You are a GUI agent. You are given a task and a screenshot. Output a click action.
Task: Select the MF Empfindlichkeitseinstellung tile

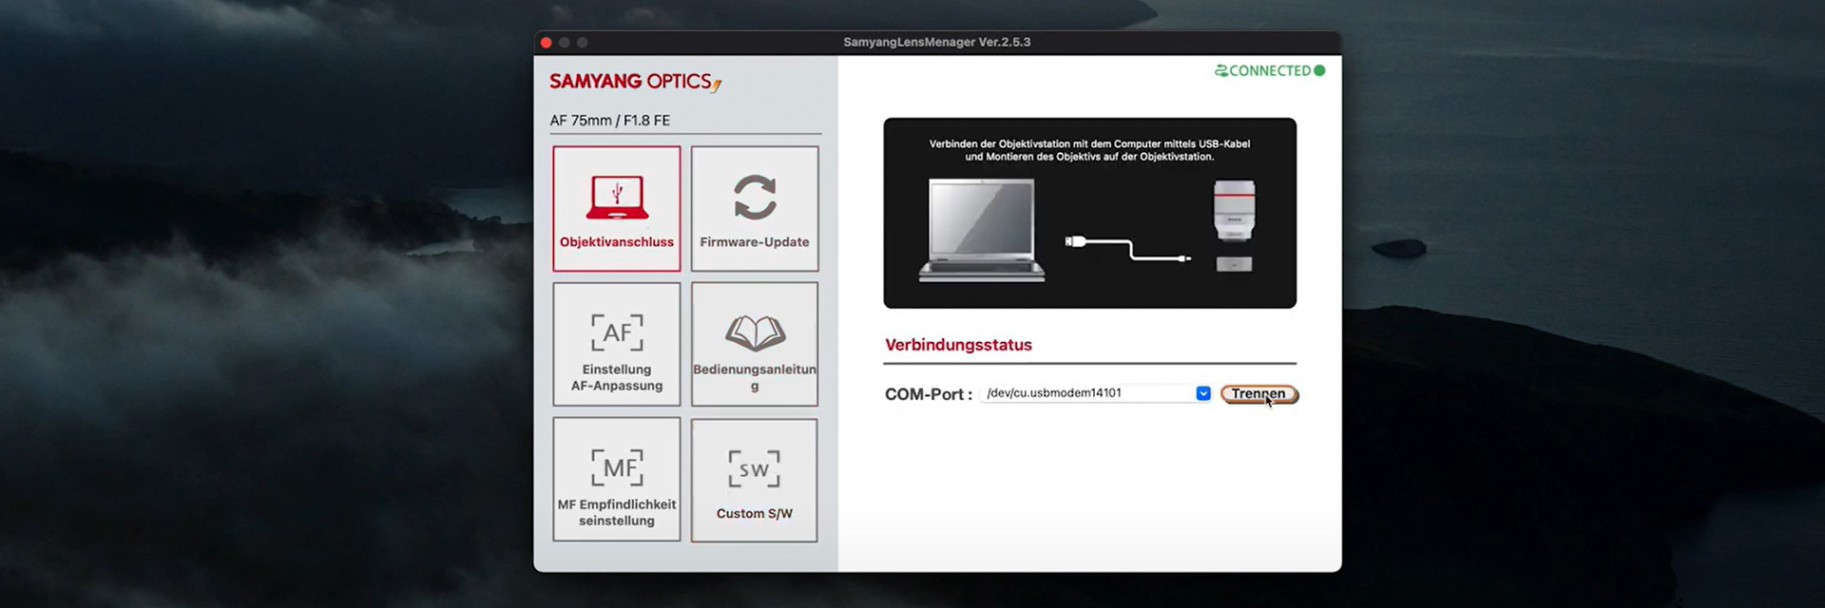click(x=616, y=480)
